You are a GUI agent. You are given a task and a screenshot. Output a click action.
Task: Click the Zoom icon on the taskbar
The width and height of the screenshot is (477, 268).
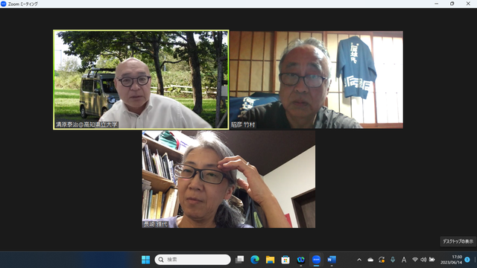[316, 260]
